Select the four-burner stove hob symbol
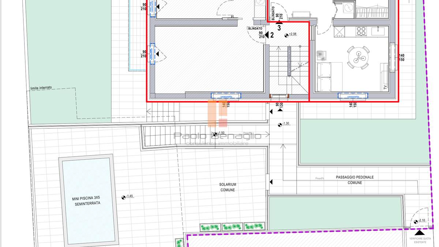Screen dimensions: 439x247 tap(361, 31)
